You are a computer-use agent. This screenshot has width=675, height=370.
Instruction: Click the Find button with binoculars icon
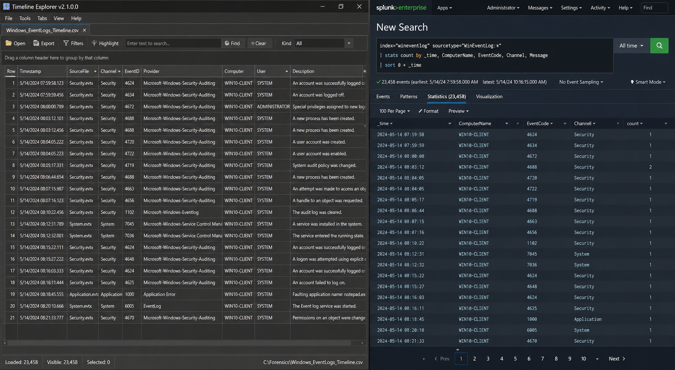pyautogui.click(x=232, y=43)
